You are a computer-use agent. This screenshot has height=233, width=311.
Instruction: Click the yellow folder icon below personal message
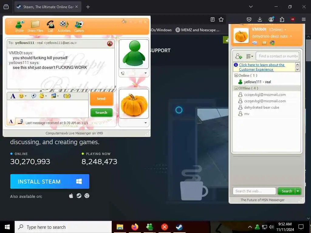click(264, 43)
